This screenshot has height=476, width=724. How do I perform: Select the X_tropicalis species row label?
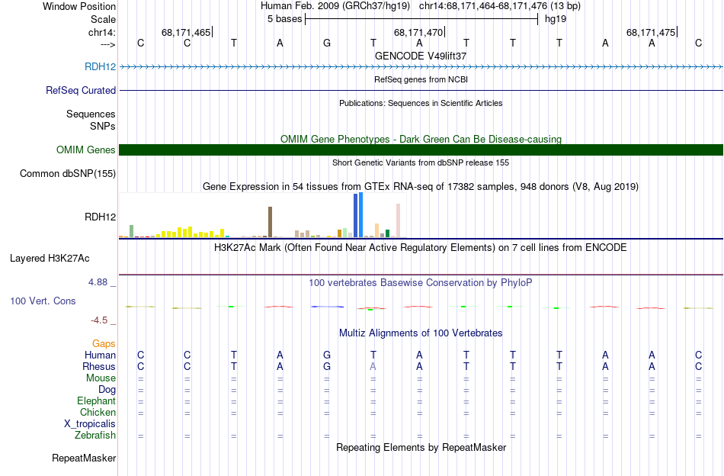(x=90, y=424)
